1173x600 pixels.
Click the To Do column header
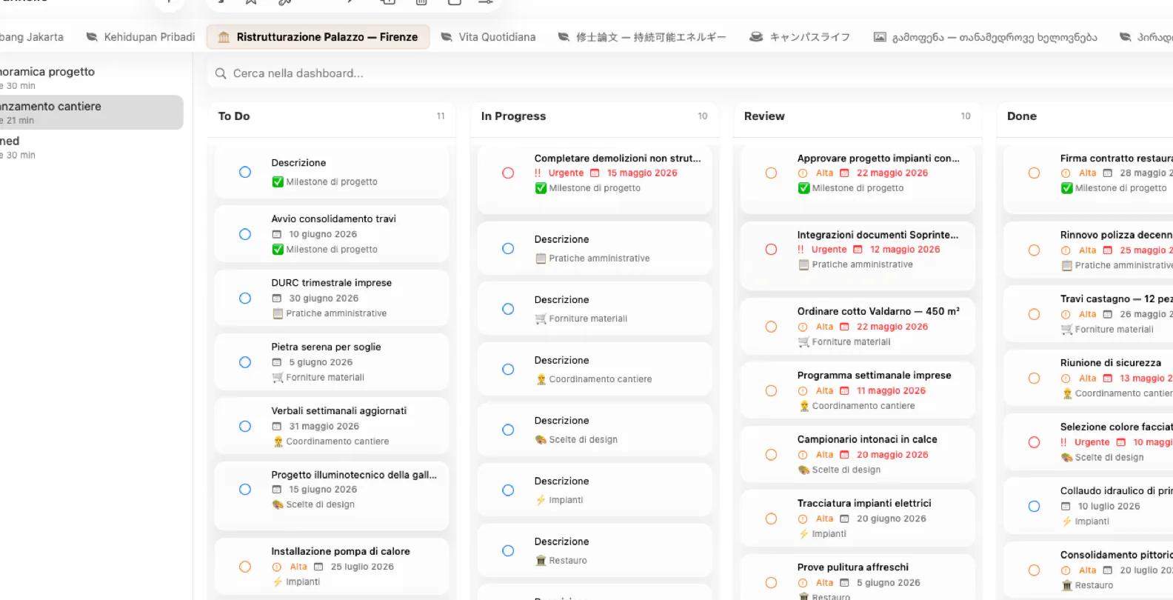click(x=234, y=116)
